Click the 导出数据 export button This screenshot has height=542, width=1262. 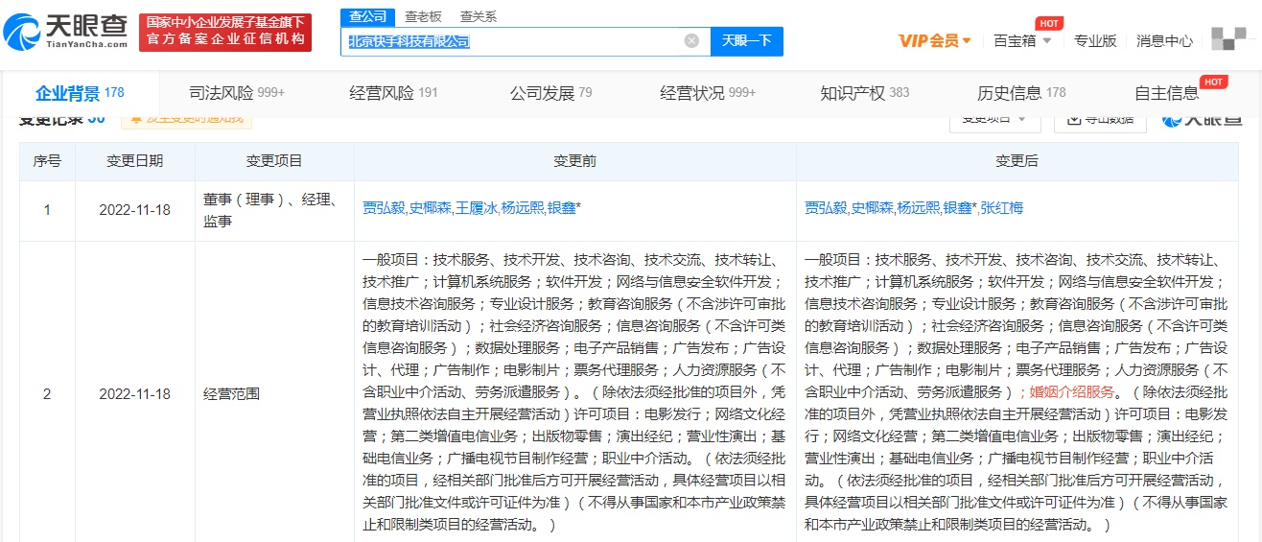(x=1101, y=119)
